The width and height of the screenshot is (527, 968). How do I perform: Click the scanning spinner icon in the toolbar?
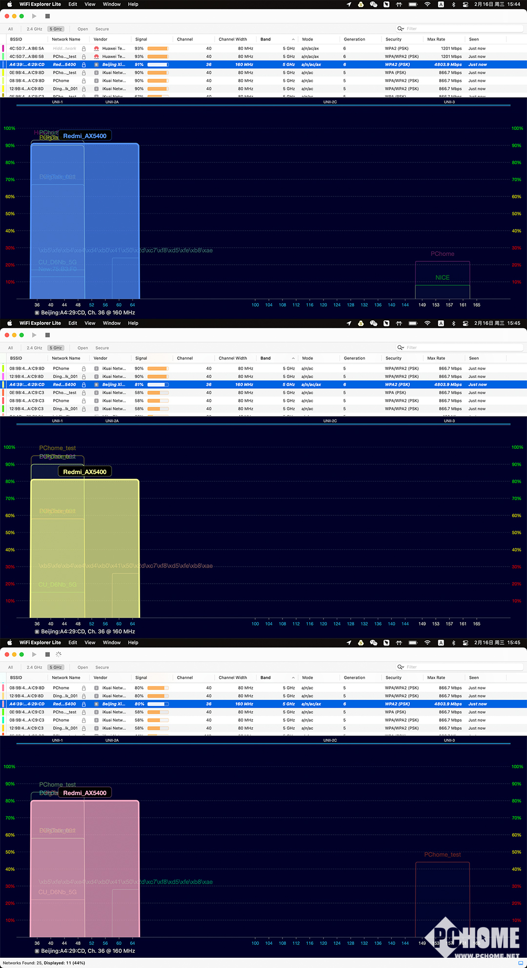[59, 654]
